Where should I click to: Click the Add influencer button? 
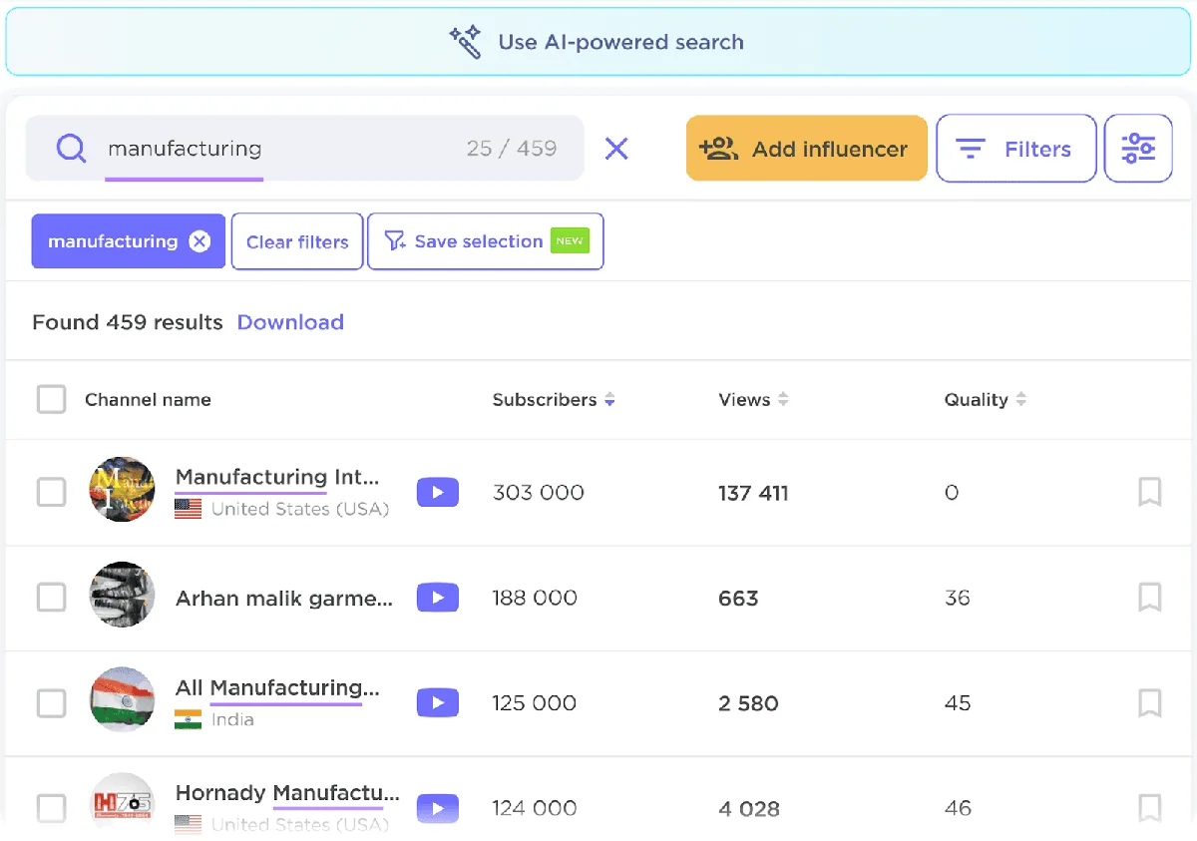click(x=806, y=149)
